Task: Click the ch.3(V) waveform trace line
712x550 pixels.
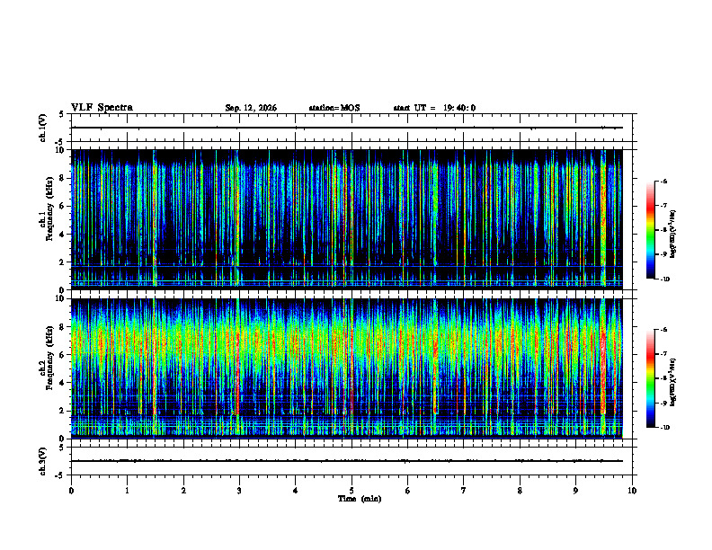Action: tap(347, 461)
